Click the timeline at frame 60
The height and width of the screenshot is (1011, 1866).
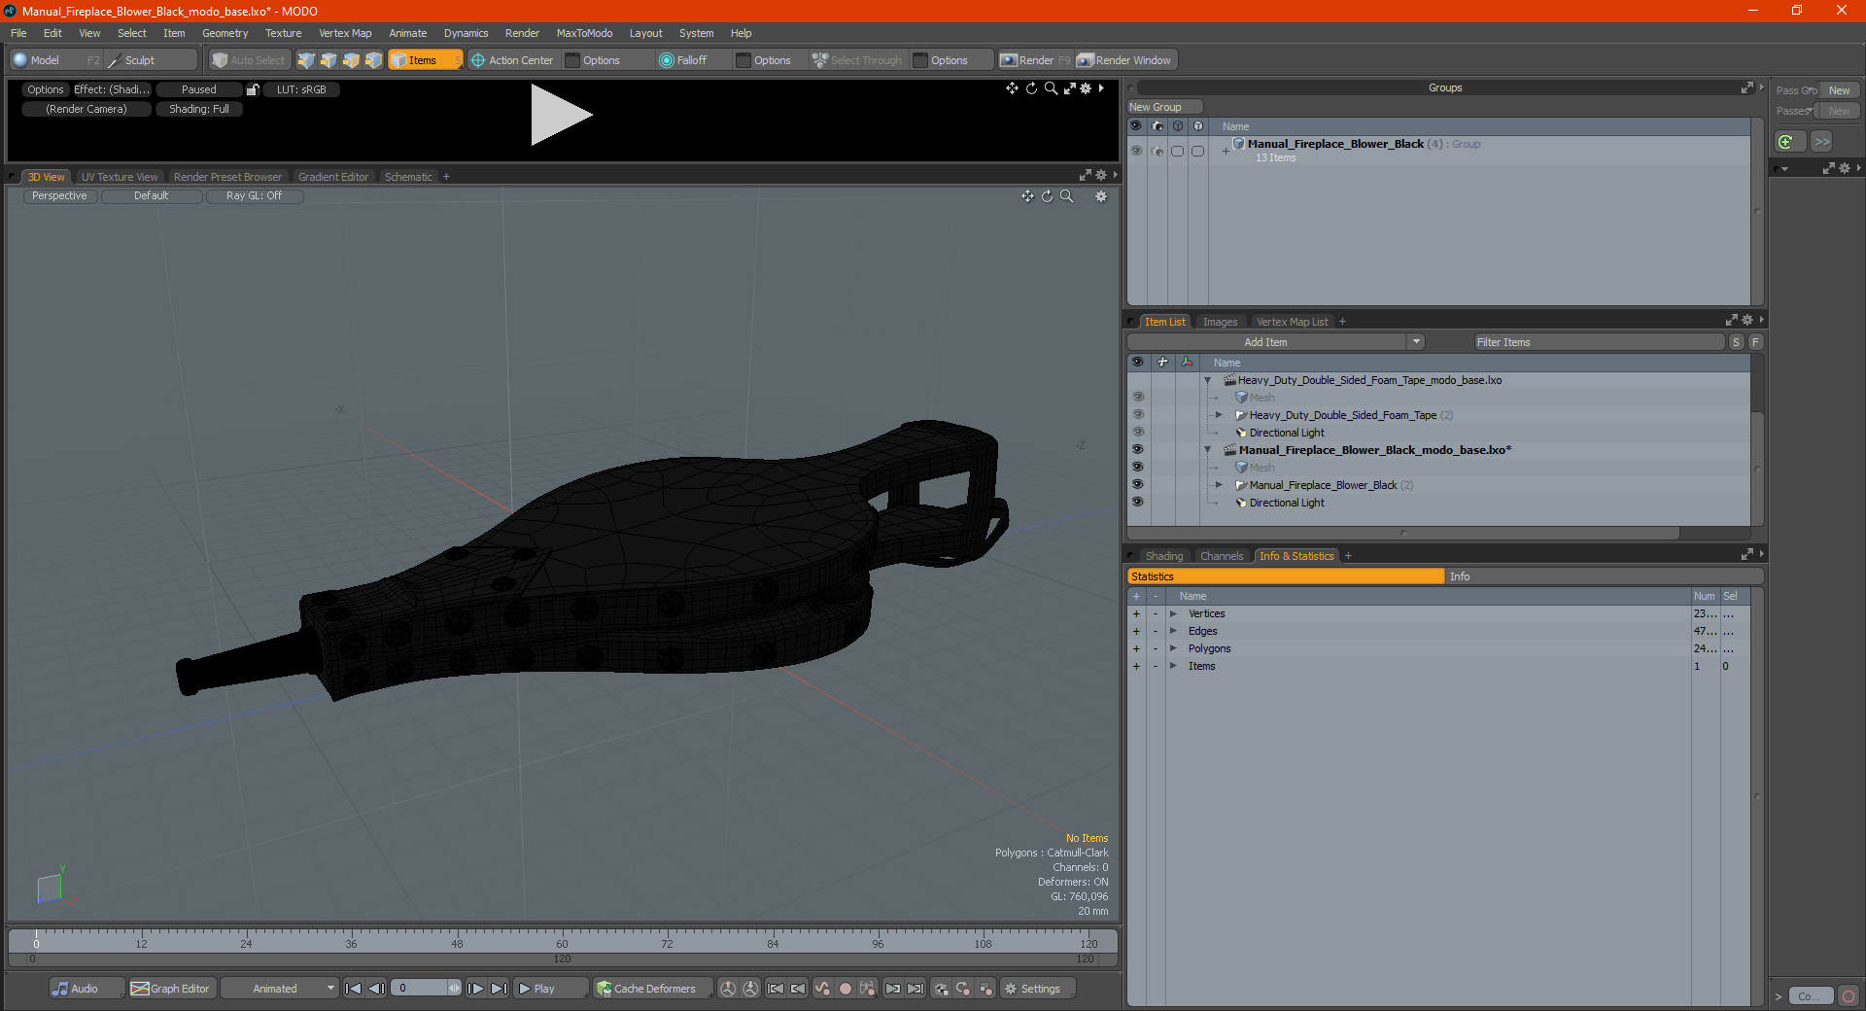click(x=562, y=939)
